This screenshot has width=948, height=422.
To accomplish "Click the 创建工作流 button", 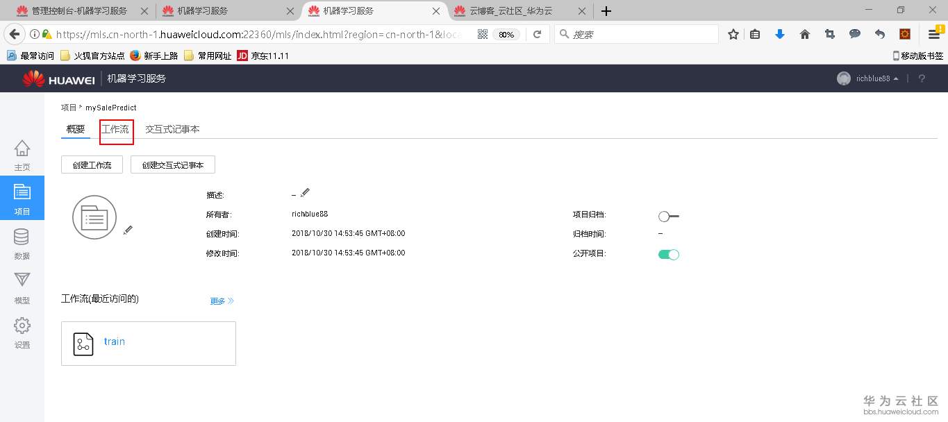I will [x=91, y=164].
